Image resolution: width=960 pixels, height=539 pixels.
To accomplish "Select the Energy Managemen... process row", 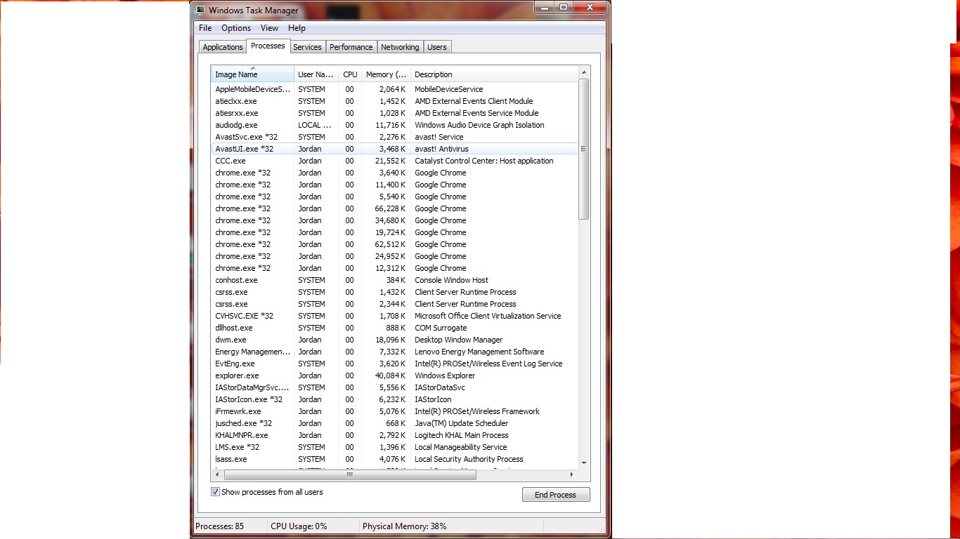I will point(395,352).
